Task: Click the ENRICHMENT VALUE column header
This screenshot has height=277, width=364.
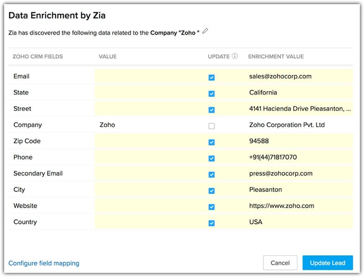Action: pyautogui.click(x=276, y=57)
